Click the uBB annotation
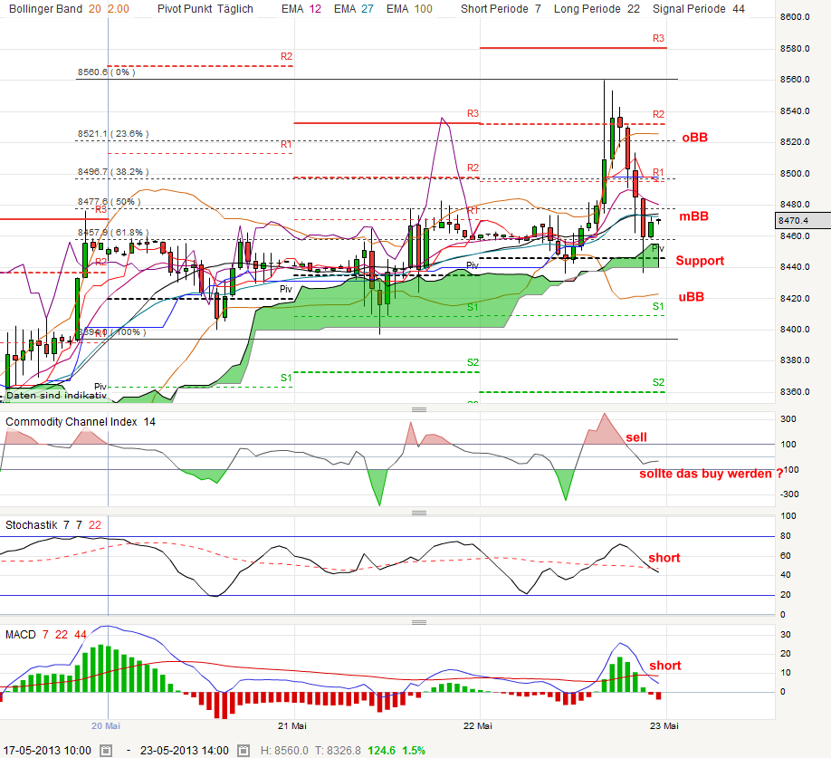Viewport: 831px width, 758px height. click(x=691, y=297)
